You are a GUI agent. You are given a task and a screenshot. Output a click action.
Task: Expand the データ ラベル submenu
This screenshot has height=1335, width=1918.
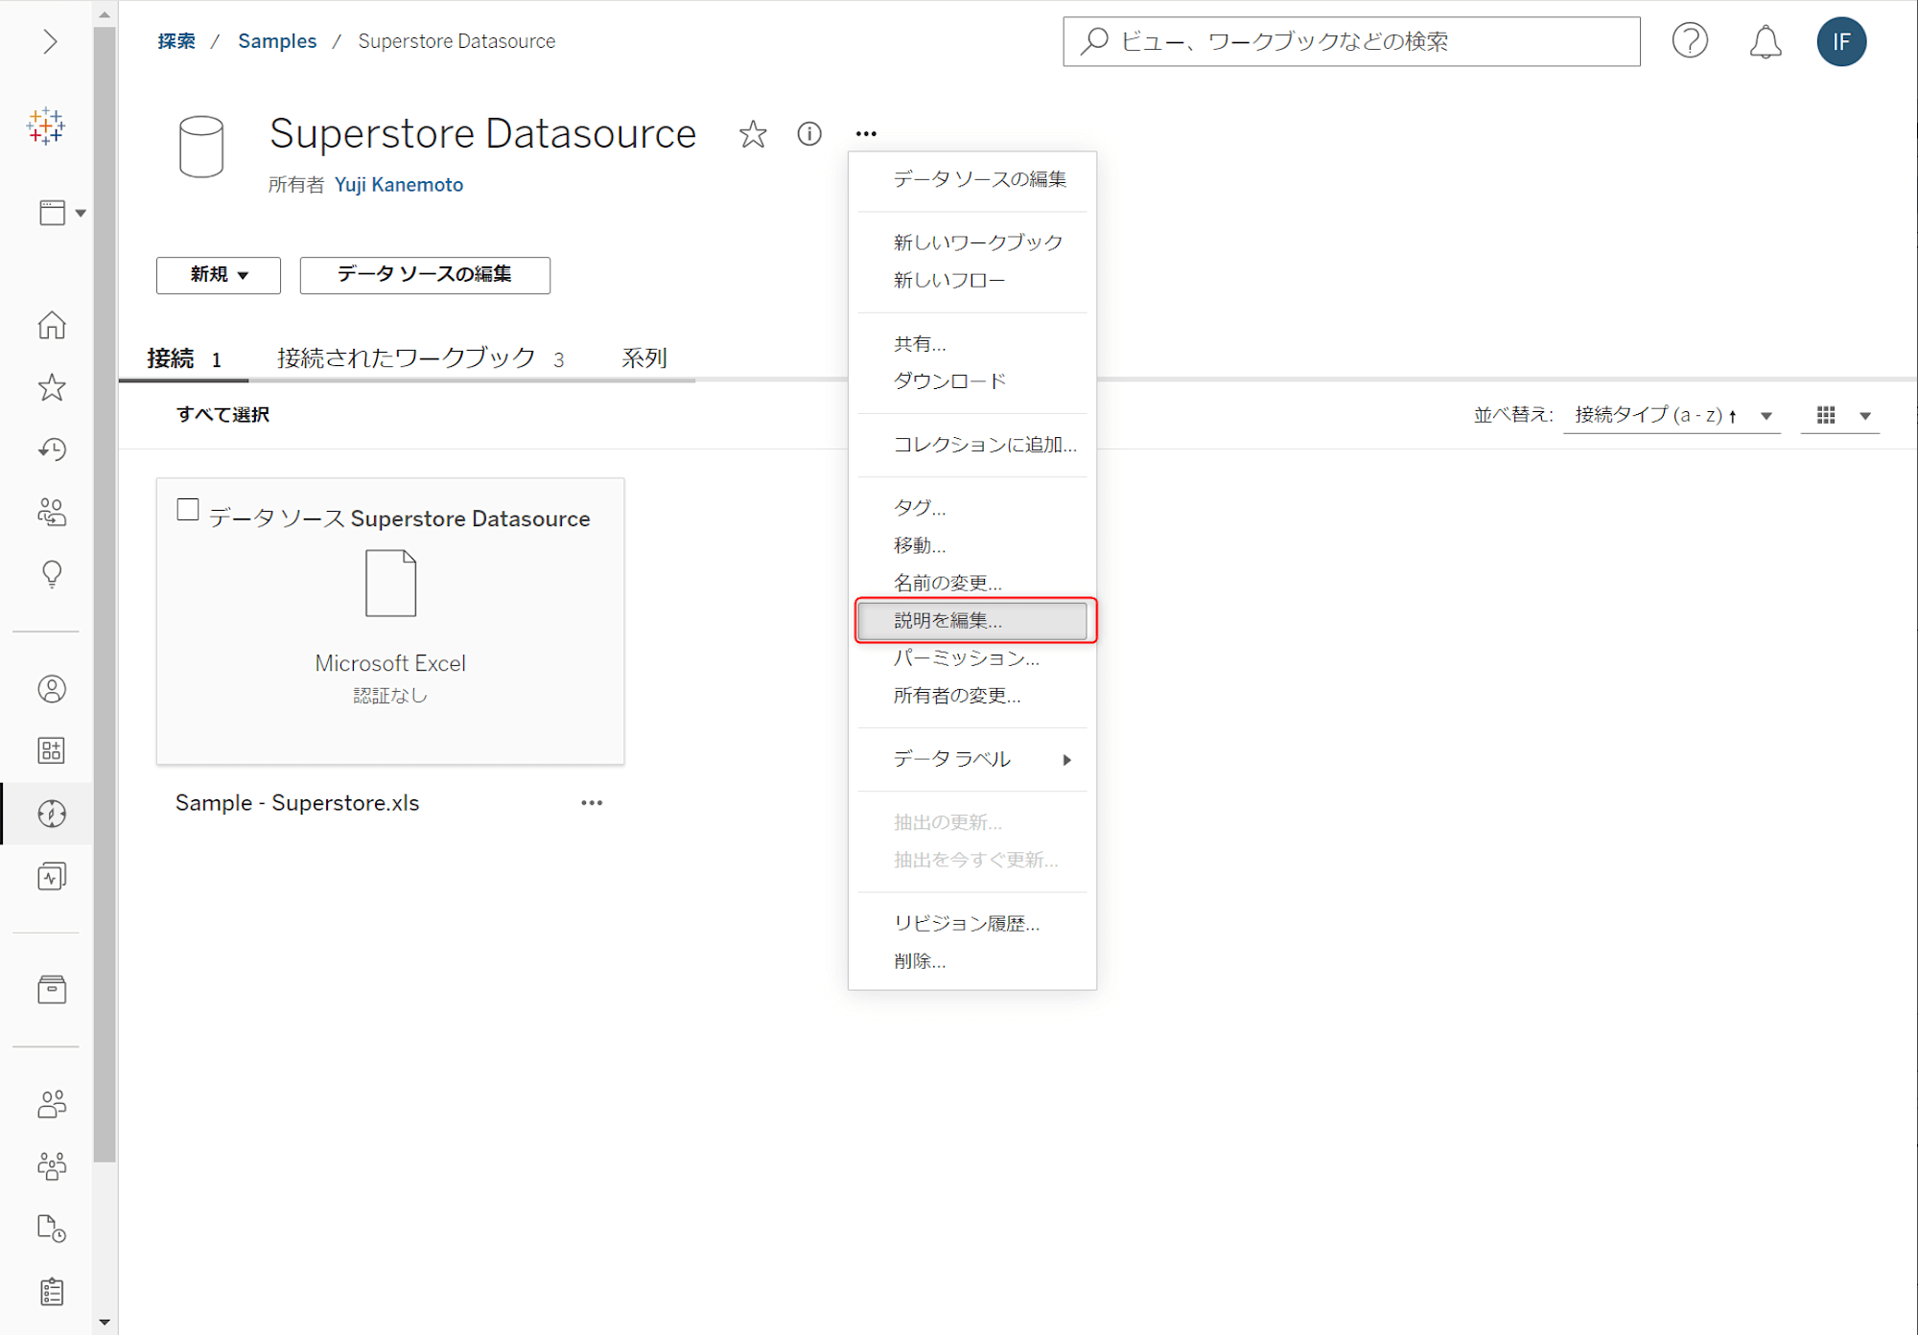click(972, 759)
